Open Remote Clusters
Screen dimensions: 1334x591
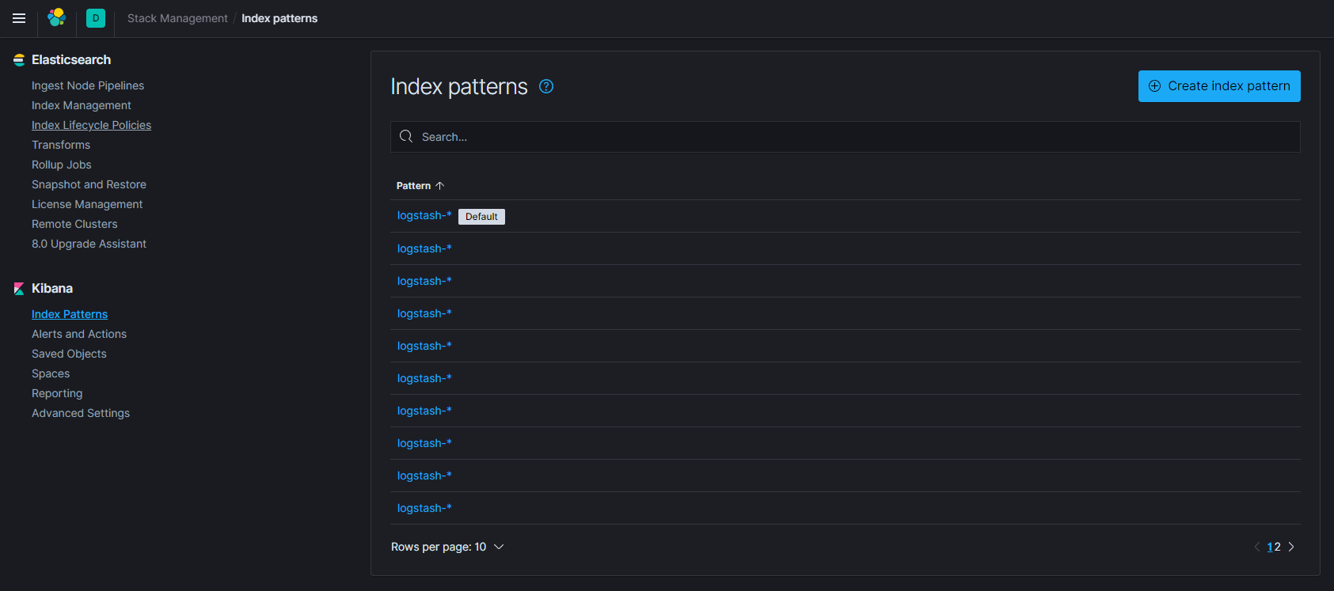tap(74, 224)
